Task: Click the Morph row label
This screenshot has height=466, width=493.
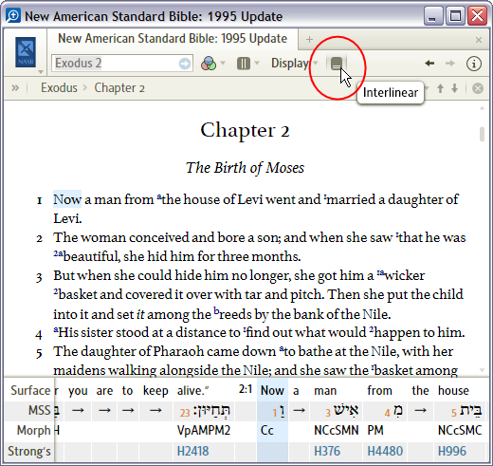Action: coord(33,431)
